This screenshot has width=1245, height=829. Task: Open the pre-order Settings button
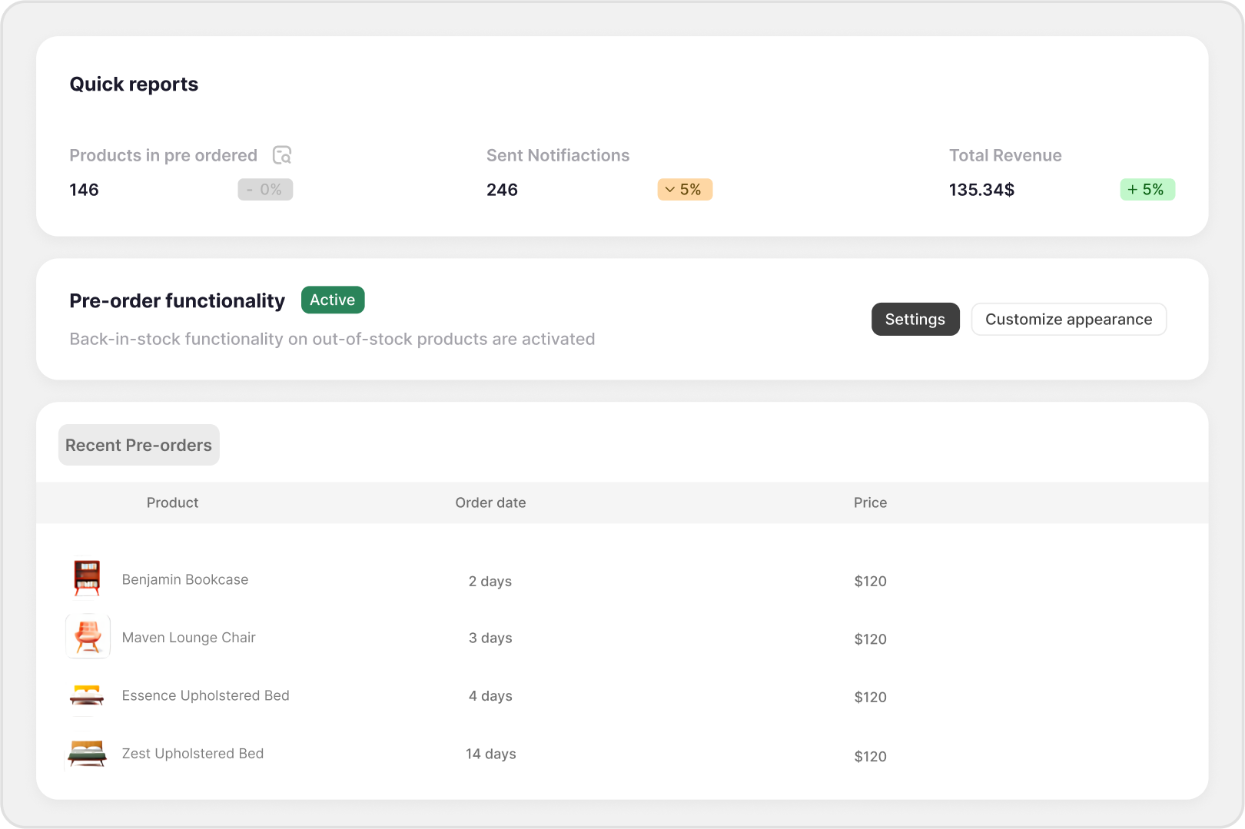pos(915,320)
